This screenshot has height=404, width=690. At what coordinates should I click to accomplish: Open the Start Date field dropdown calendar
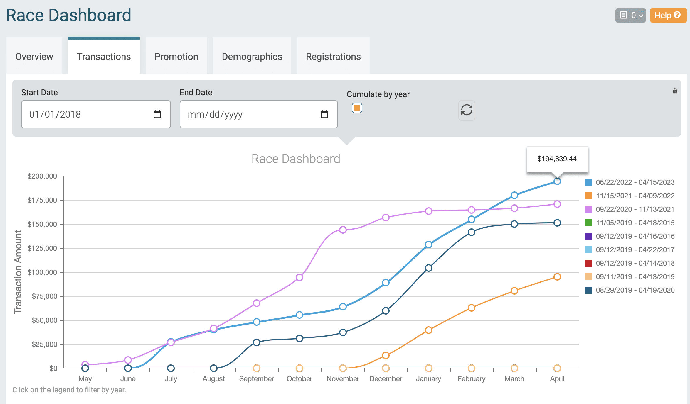pyautogui.click(x=157, y=114)
